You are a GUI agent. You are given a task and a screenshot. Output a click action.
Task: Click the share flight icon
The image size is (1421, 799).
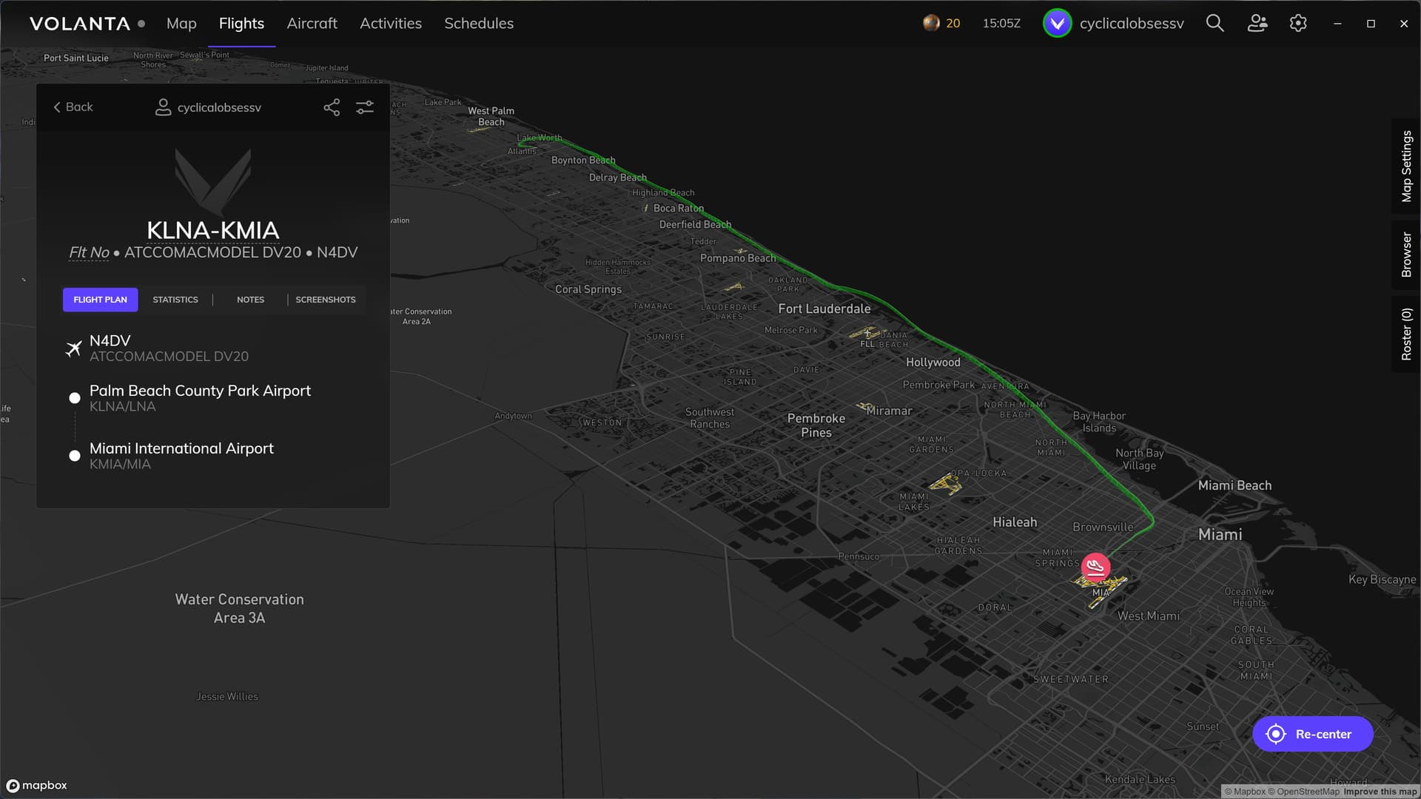(332, 107)
